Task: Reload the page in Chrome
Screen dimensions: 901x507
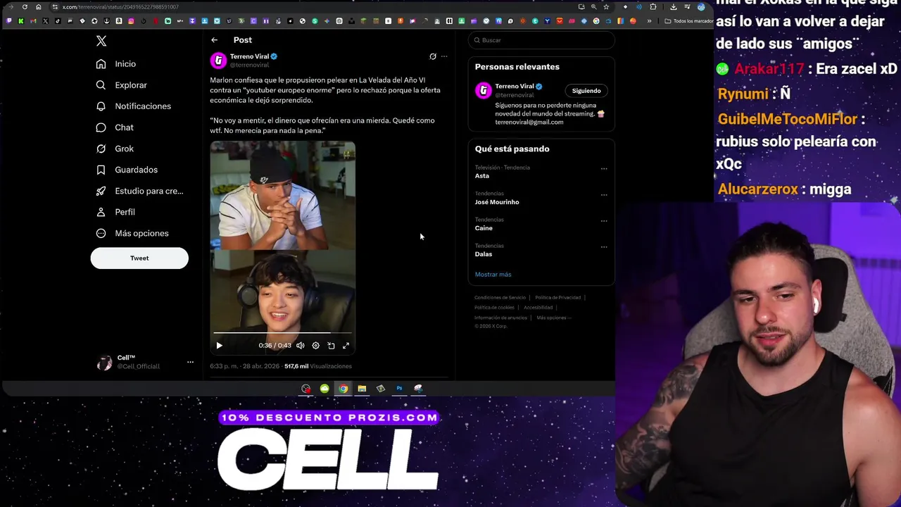Action: click(25, 7)
